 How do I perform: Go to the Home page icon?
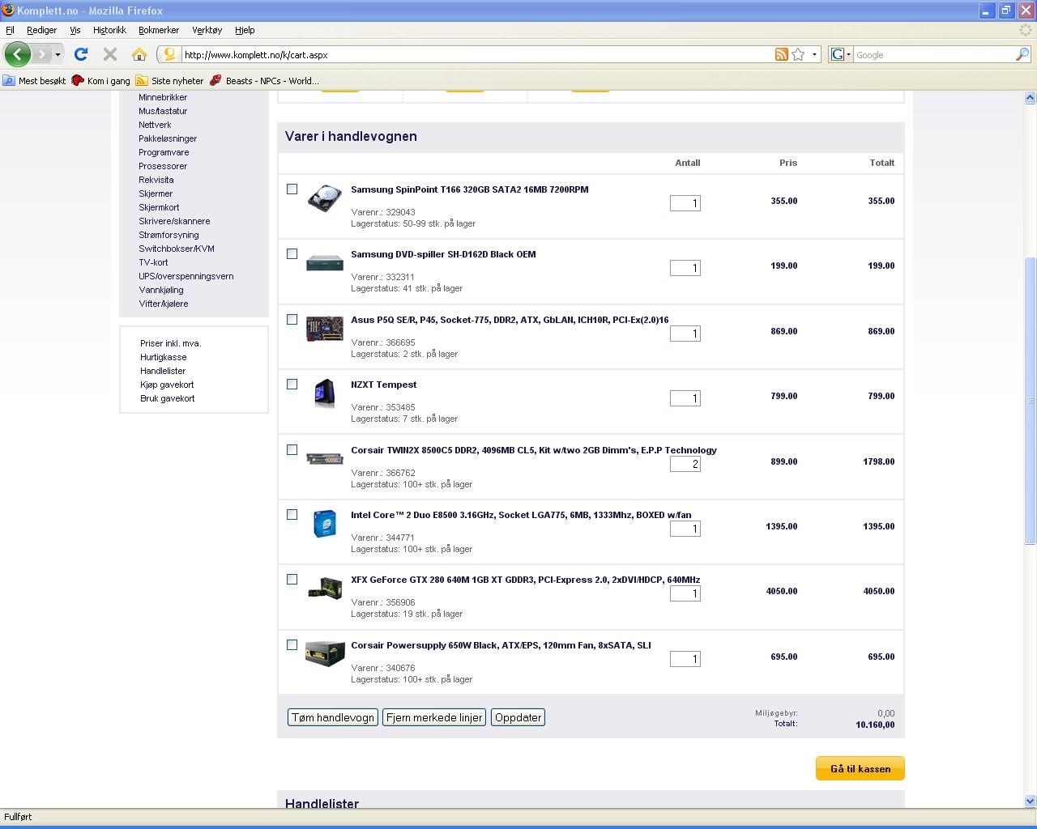tap(139, 54)
